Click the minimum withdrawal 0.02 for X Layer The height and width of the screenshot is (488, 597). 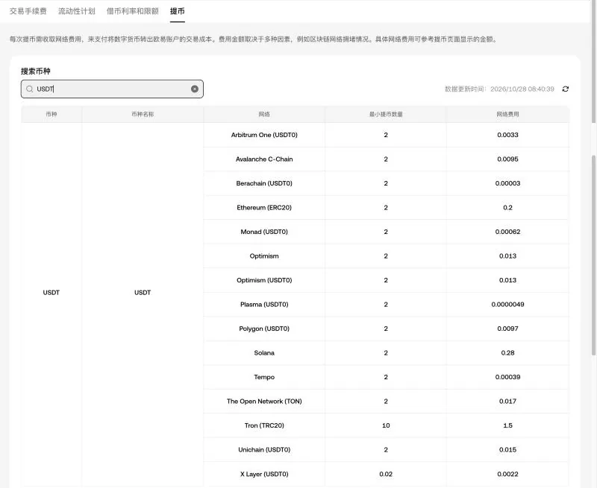pyautogui.click(x=386, y=474)
